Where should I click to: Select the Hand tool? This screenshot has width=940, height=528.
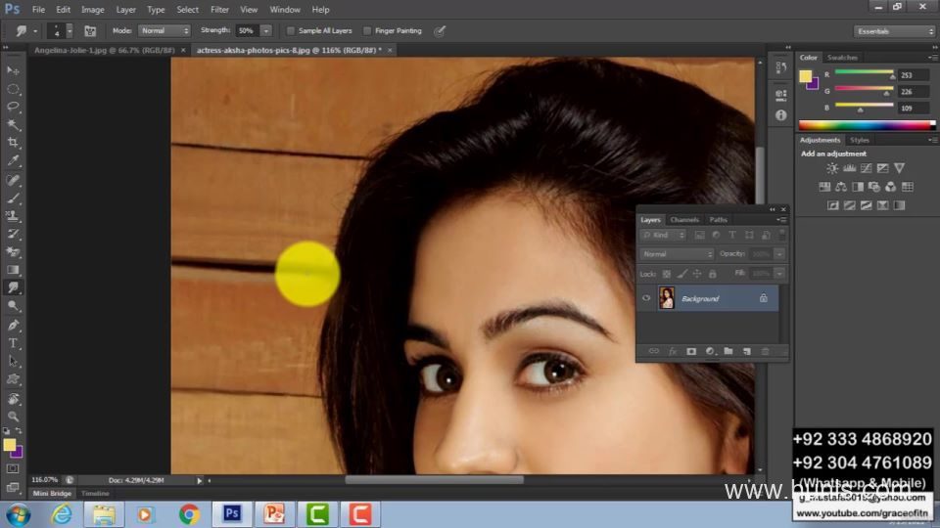13,399
